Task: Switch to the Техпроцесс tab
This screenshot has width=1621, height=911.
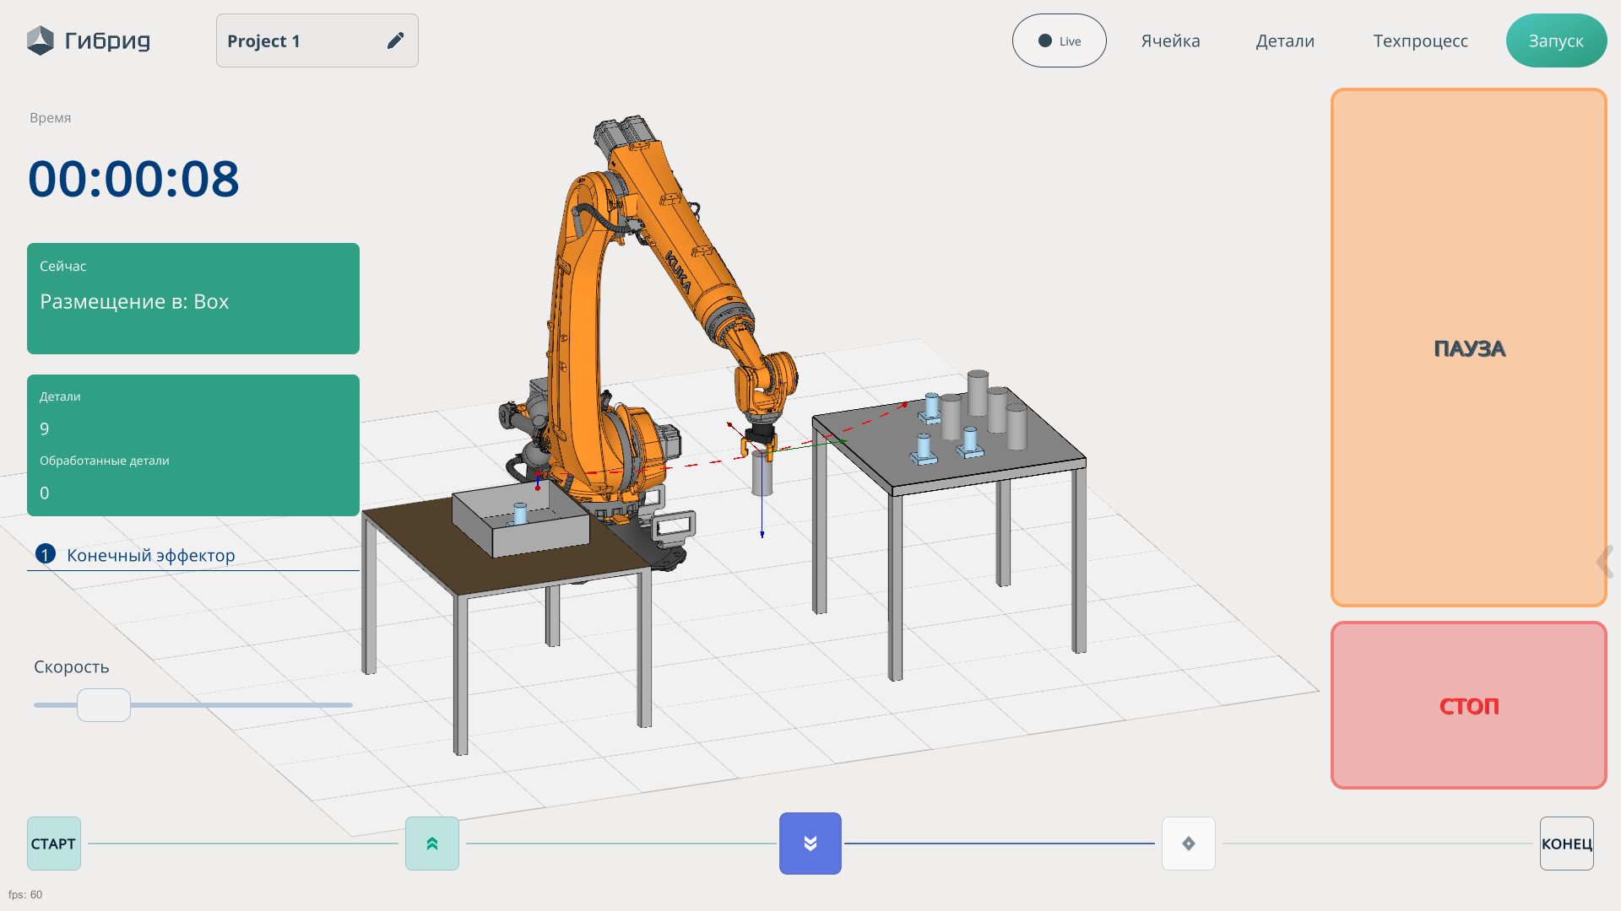Action: pos(1420,40)
